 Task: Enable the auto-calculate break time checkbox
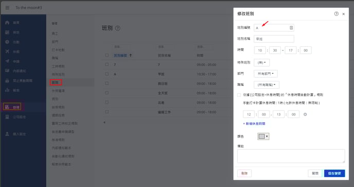[239, 95]
